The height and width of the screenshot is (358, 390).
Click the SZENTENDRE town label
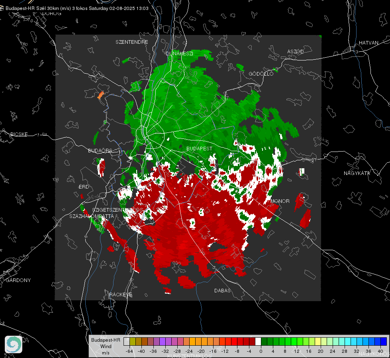(x=132, y=42)
